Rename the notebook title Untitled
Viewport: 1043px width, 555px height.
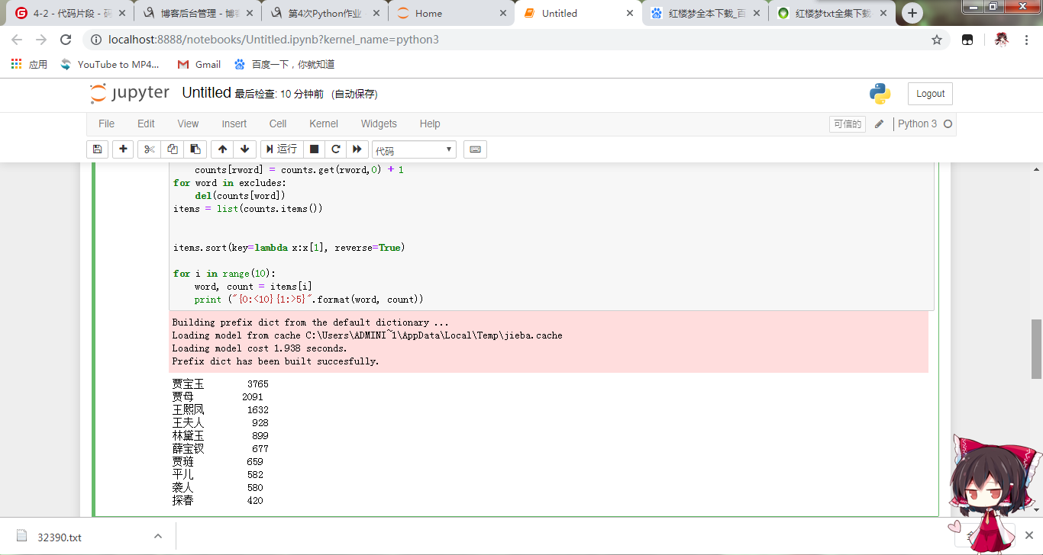point(206,93)
